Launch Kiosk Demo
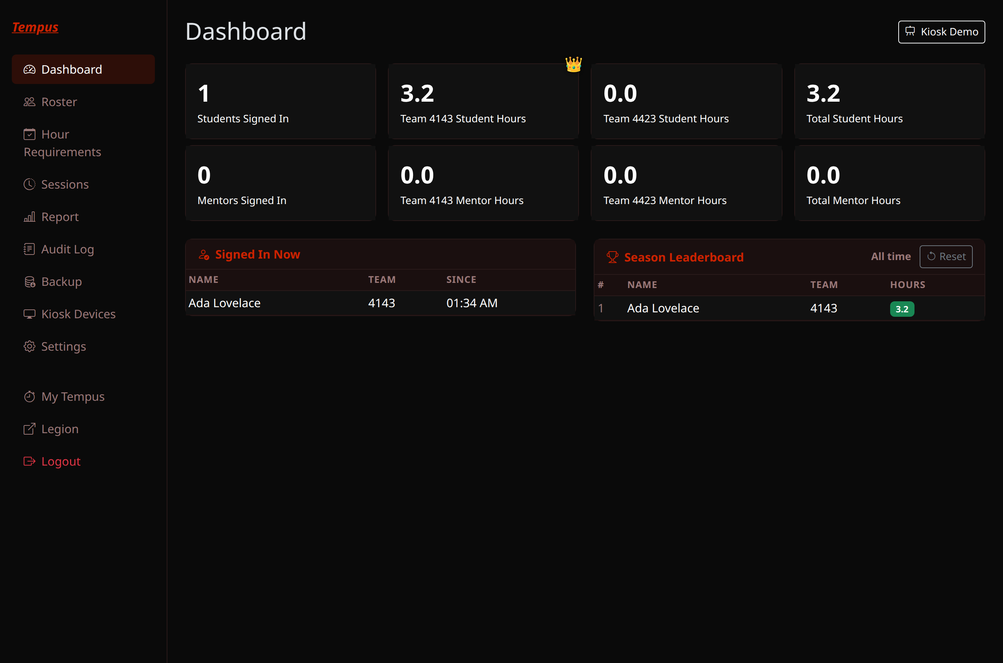Viewport: 1003px width, 663px height. [941, 32]
